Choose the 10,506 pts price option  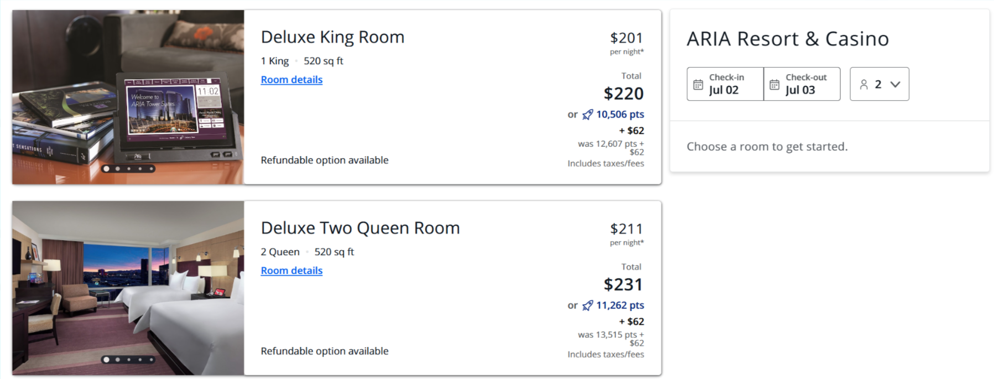pos(620,115)
